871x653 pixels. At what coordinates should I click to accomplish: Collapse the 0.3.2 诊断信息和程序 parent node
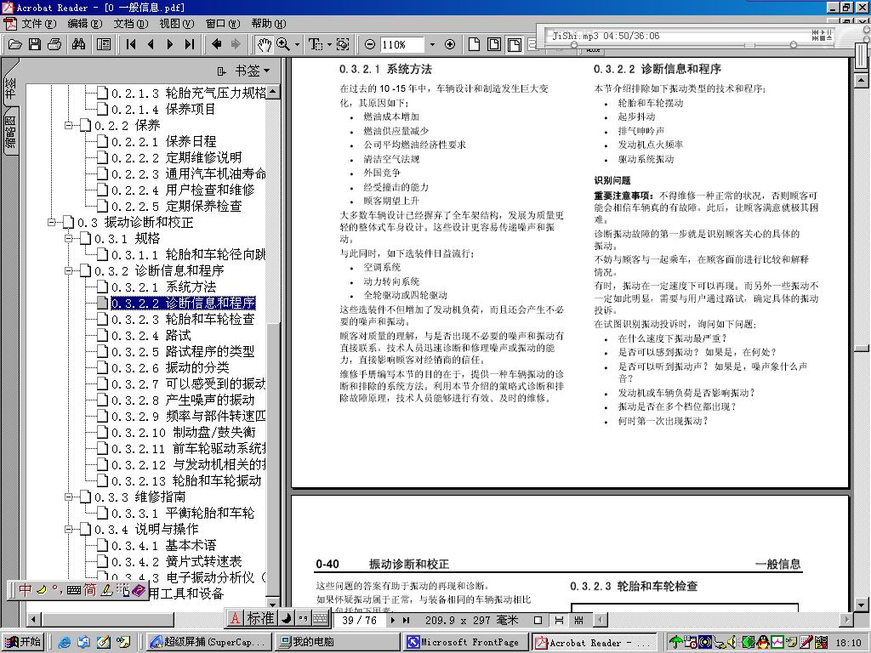coord(68,271)
